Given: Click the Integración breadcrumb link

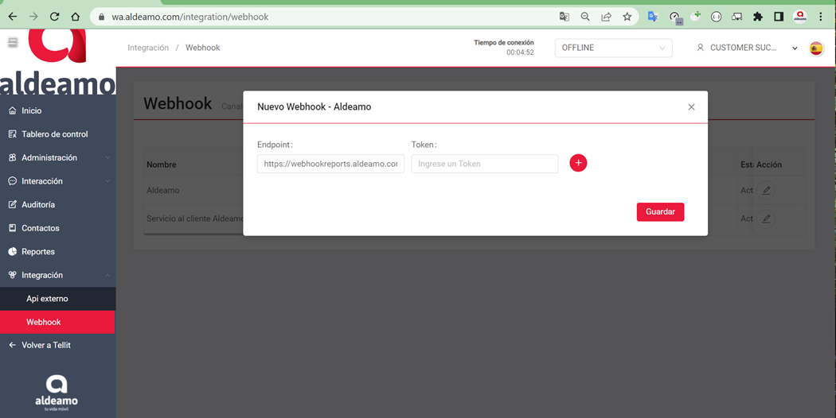Looking at the screenshot, I should [x=147, y=48].
